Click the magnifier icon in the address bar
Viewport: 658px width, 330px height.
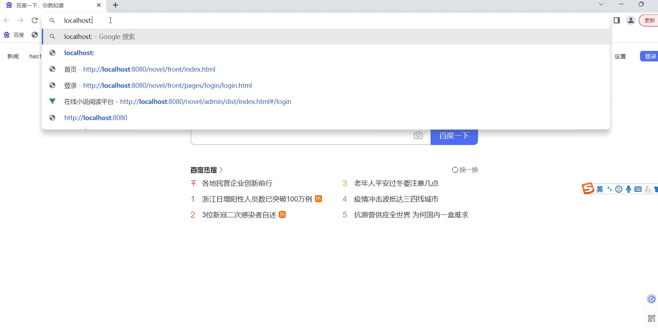[x=52, y=20]
